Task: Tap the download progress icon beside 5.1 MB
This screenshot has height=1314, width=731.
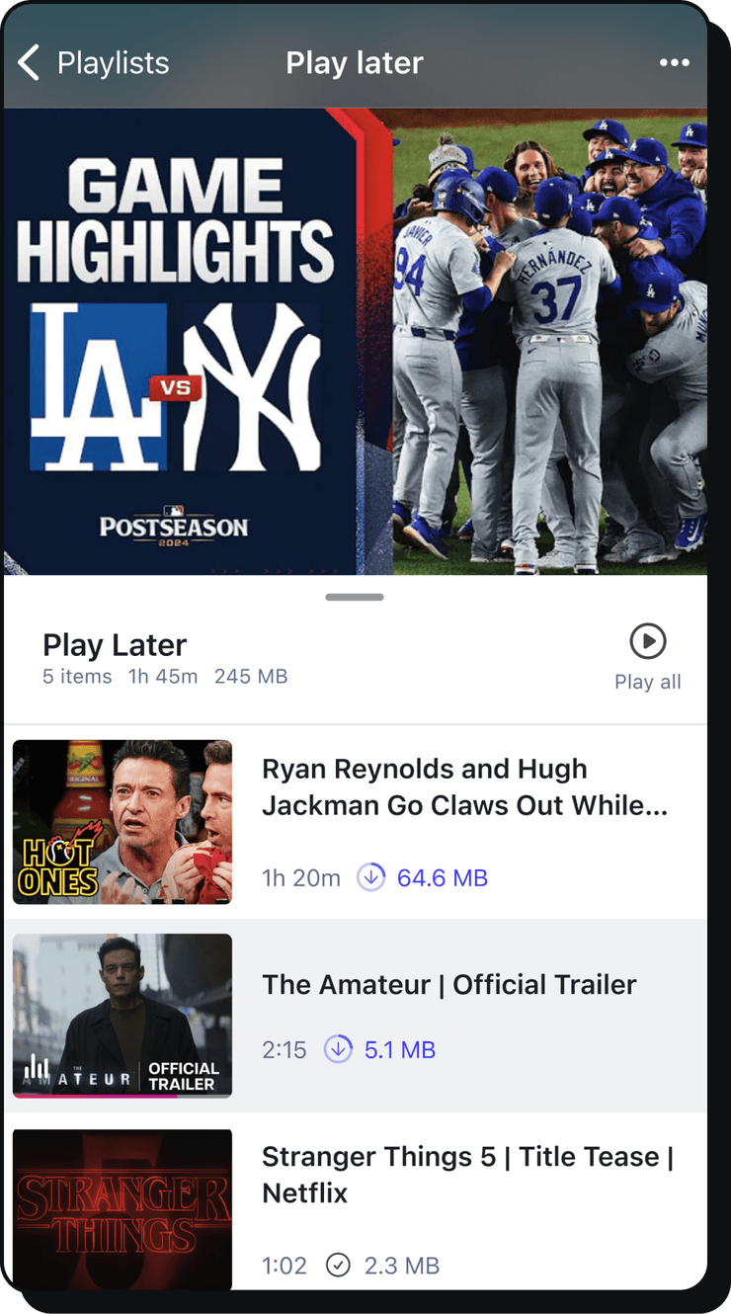Action: (338, 1049)
